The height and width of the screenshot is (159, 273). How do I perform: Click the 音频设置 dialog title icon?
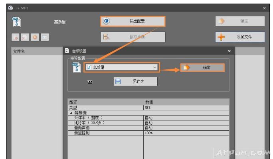67,51
